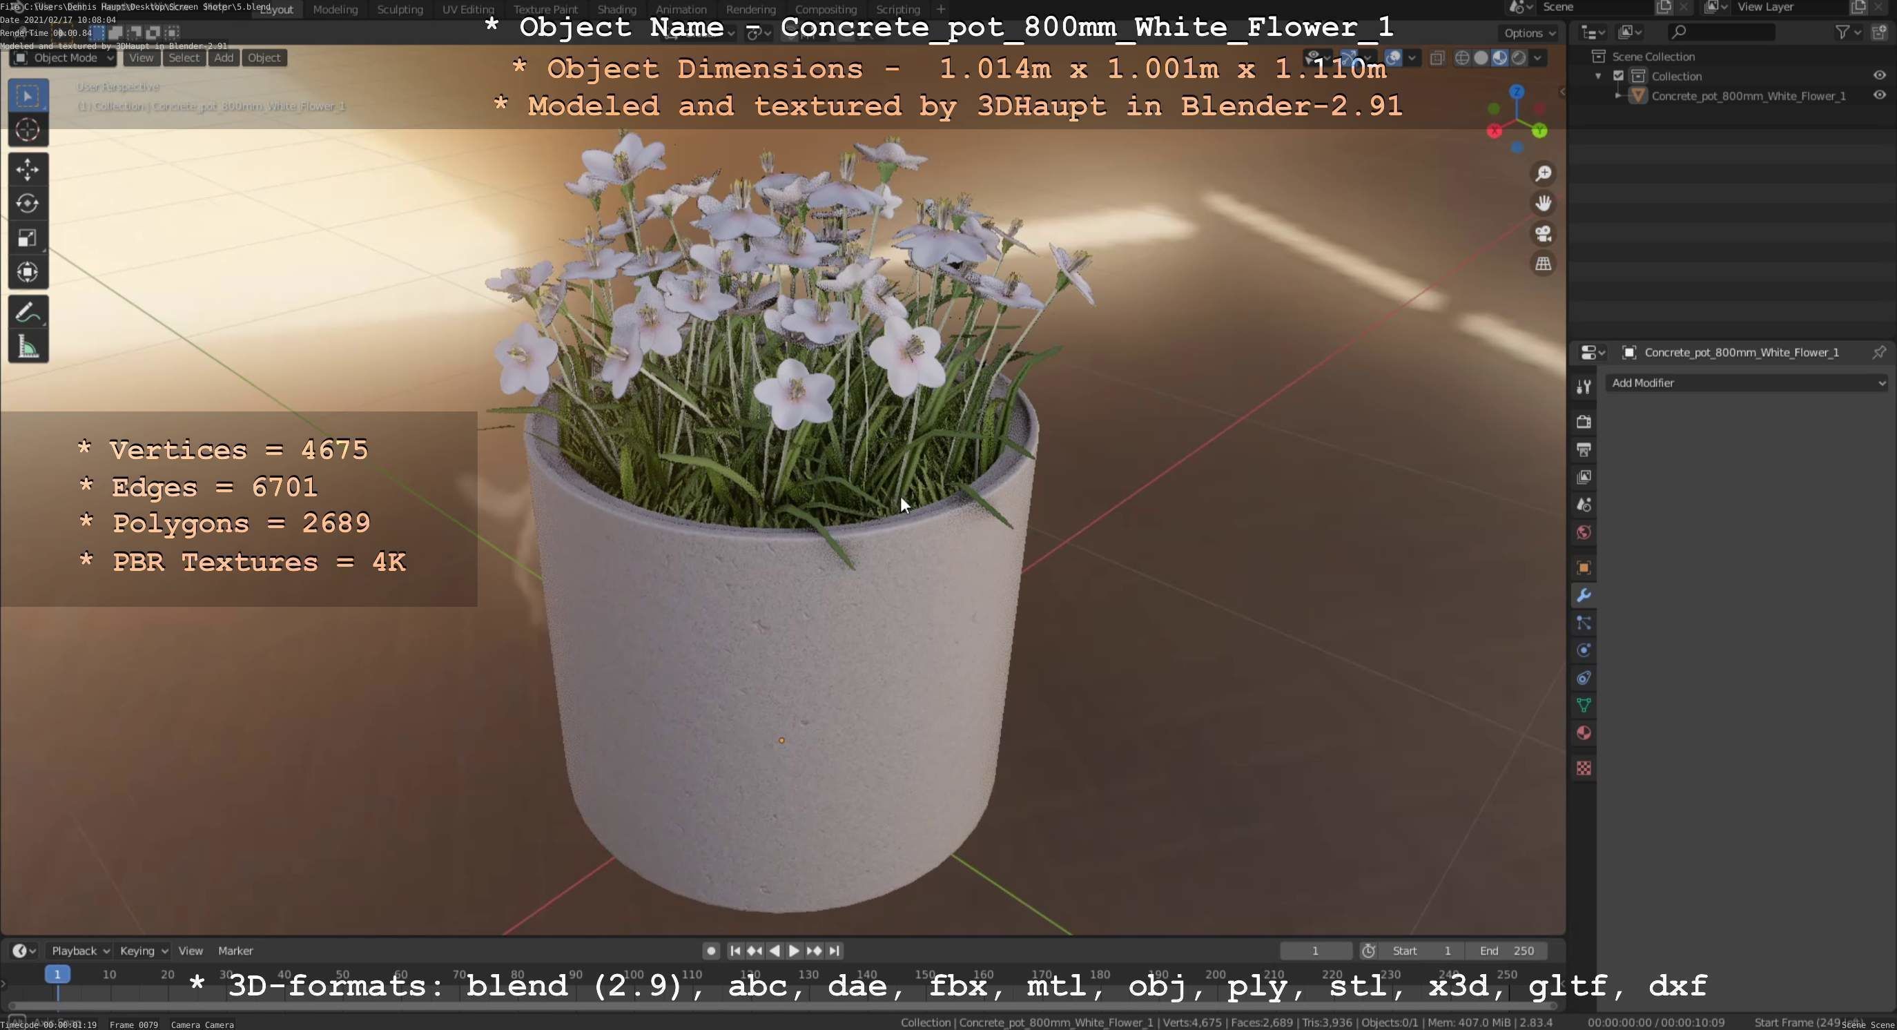Open the Playback dropdown
Screen dimensions: 1897x1030
pyautogui.click(x=79, y=951)
